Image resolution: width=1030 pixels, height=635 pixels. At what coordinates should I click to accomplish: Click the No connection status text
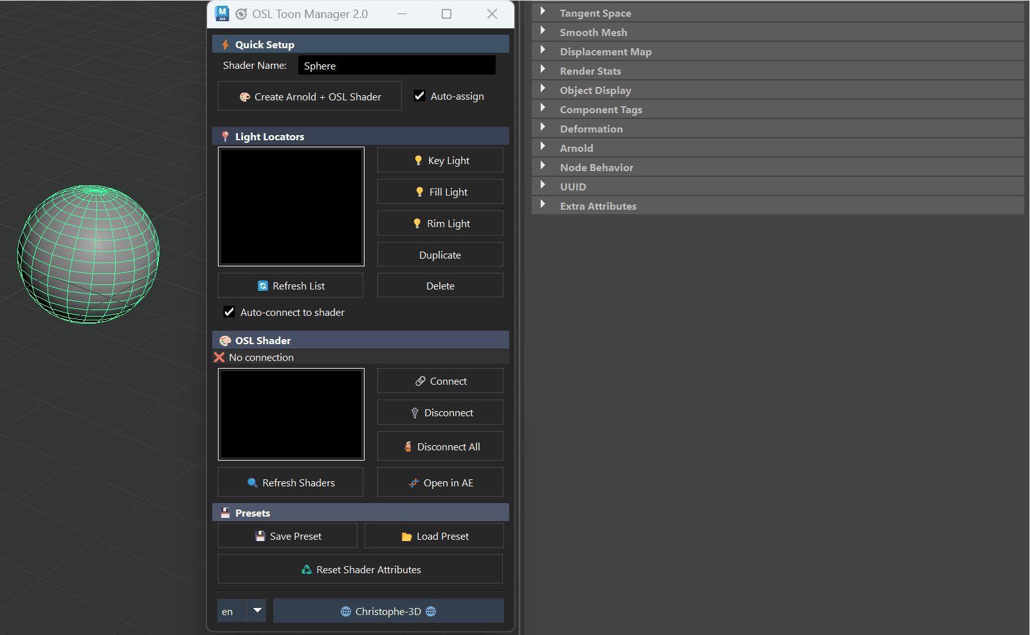(x=261, y=357)
